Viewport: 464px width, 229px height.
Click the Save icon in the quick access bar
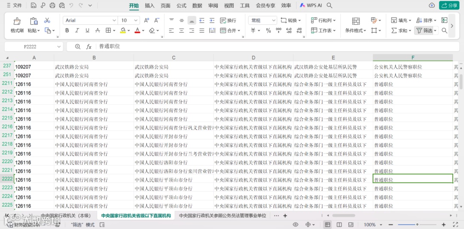(x=34, y=5)
